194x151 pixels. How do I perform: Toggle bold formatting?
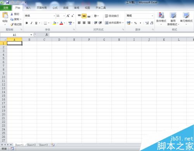[27, 23]
